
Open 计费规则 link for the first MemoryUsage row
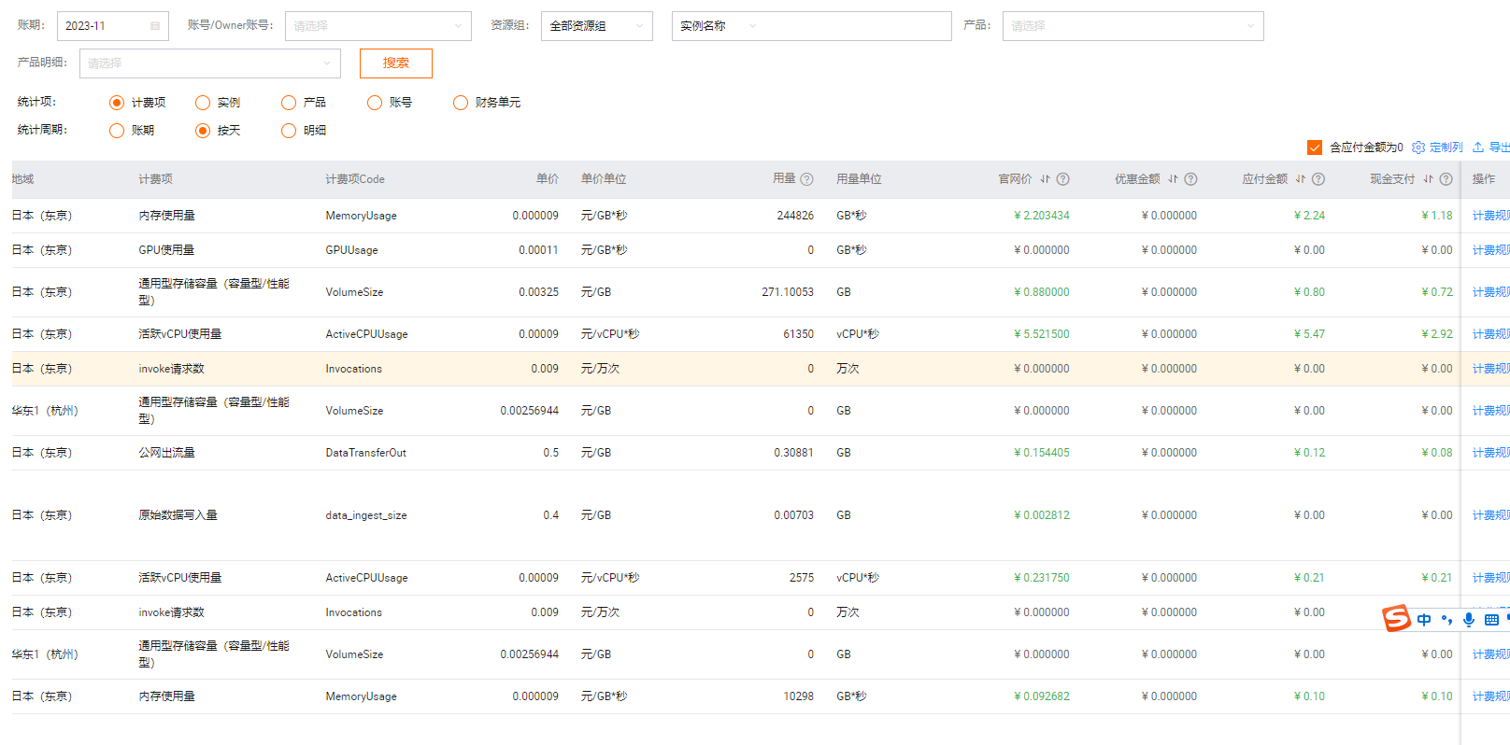point(1489,216)
